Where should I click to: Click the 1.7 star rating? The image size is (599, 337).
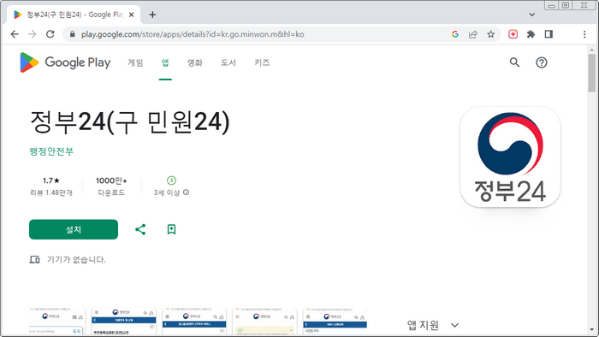(51, 180)
